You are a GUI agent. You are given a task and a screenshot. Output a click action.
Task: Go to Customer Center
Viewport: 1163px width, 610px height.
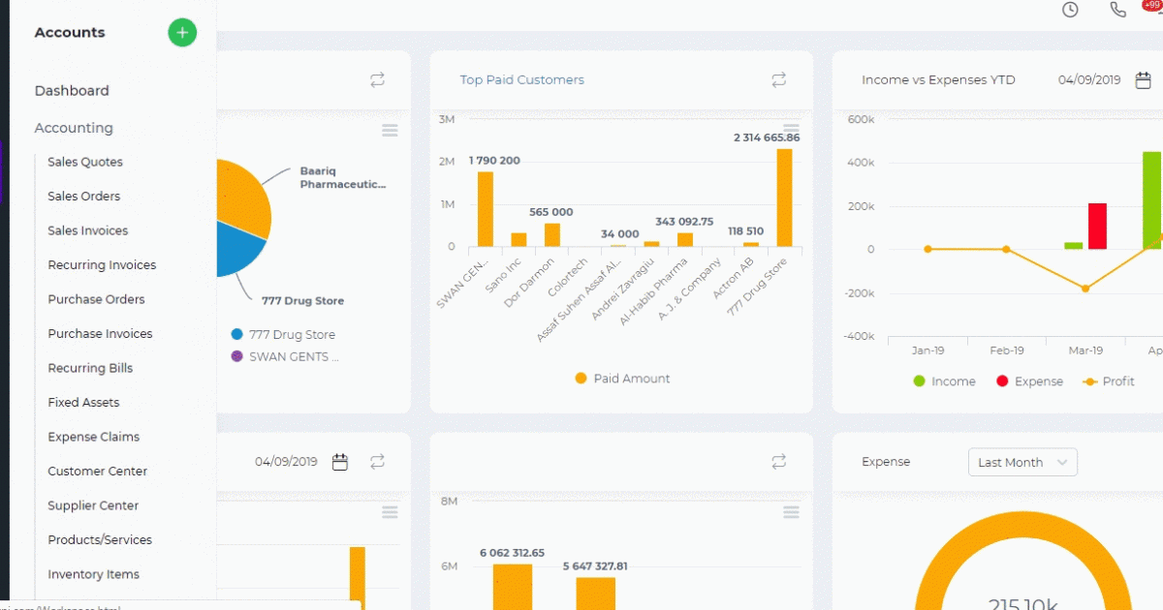(98, 471)
